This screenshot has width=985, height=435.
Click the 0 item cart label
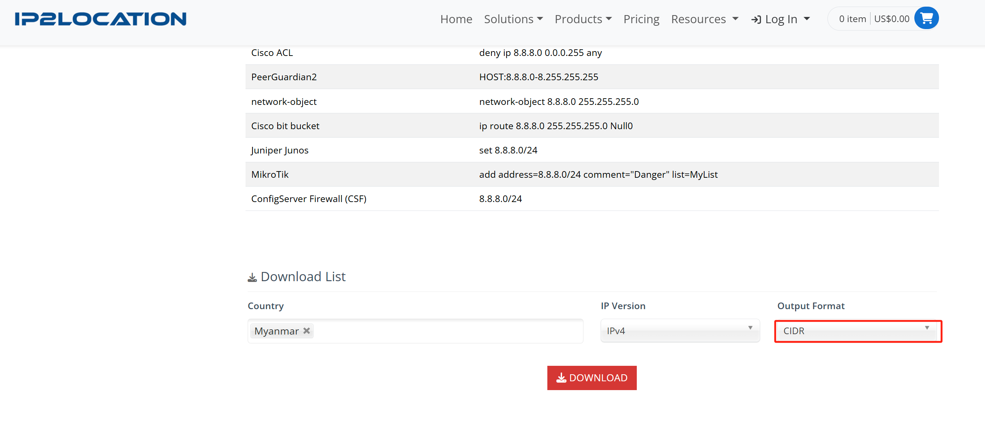852,19
